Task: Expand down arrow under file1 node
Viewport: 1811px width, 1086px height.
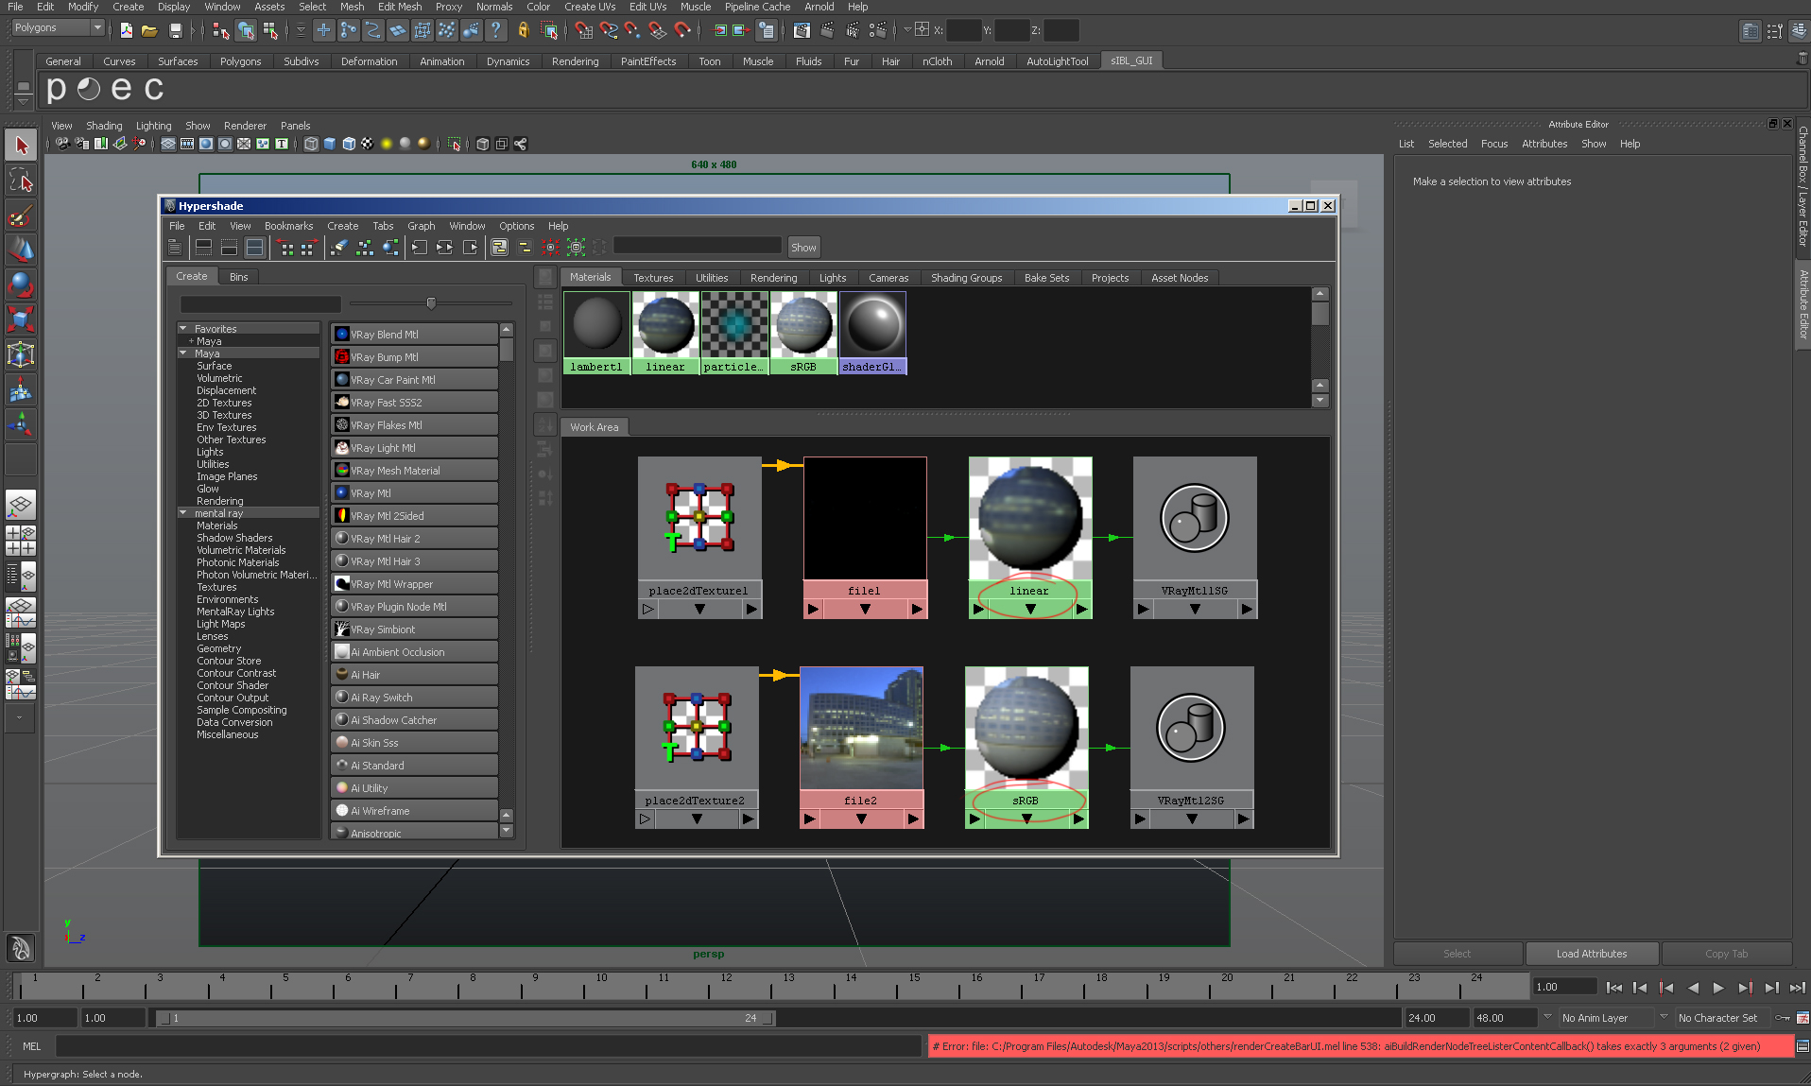Action: (x=865, y=610)
